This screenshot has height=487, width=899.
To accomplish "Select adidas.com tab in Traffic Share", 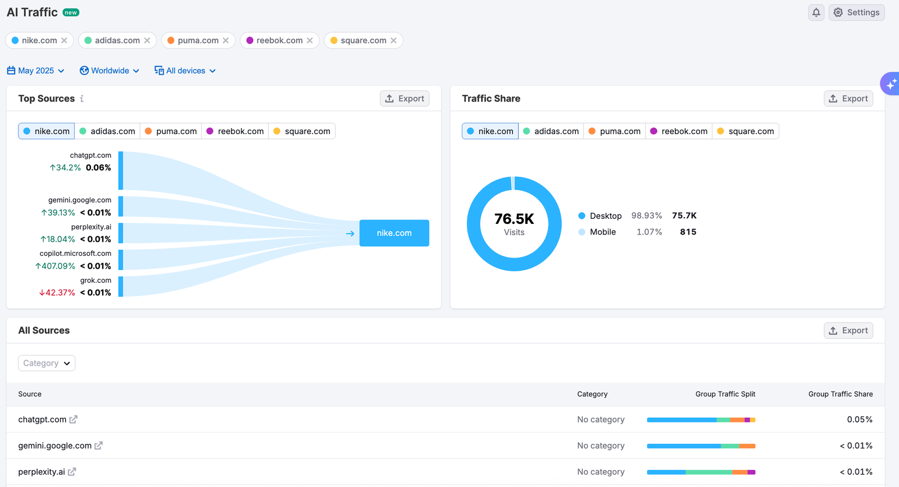I will point(551,131).
